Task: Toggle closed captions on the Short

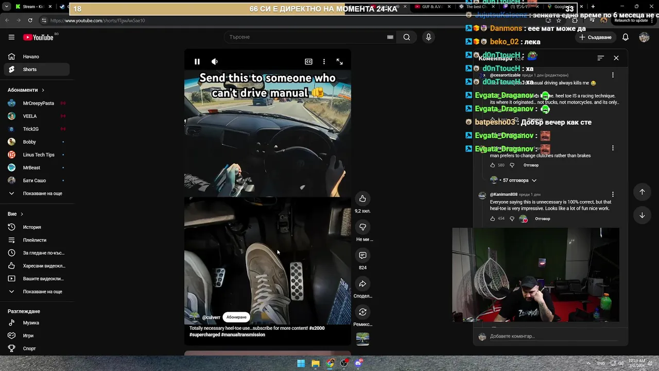Action: tap(308, 61)
